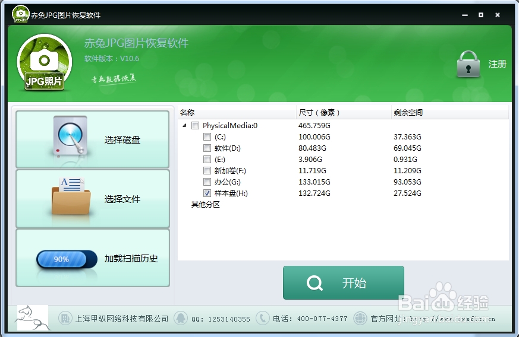This screenshot has height=337, width=519.
Task: Sort by the 名称 column header
Action: (x=237, y=113)
